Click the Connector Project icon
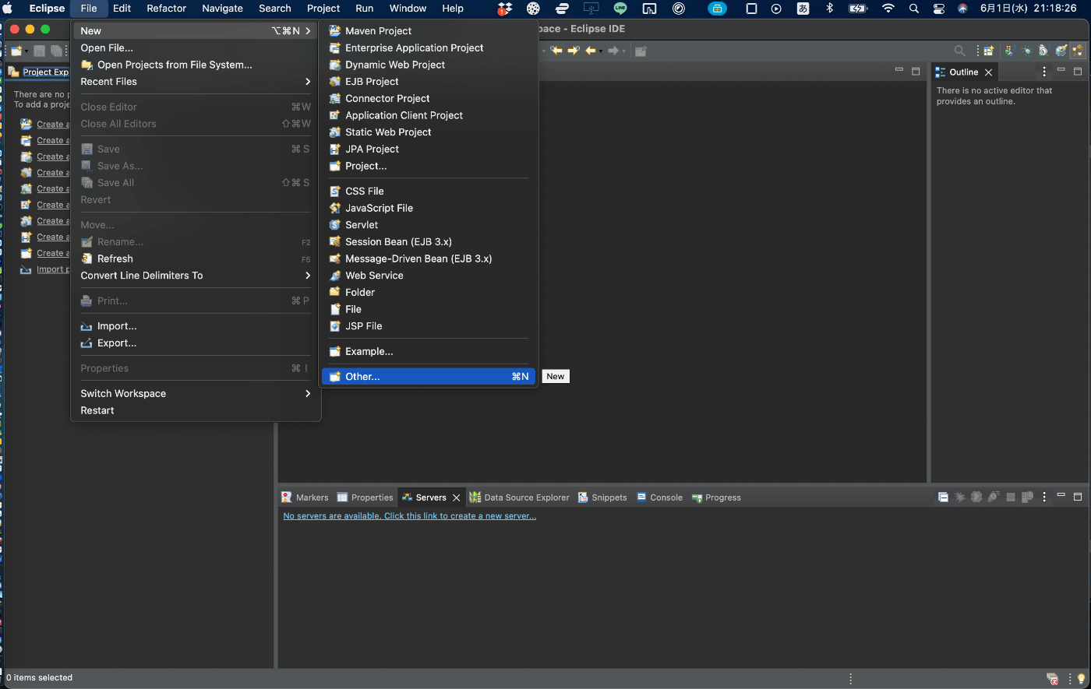The image size is (1091, 689). click(335, 99)
